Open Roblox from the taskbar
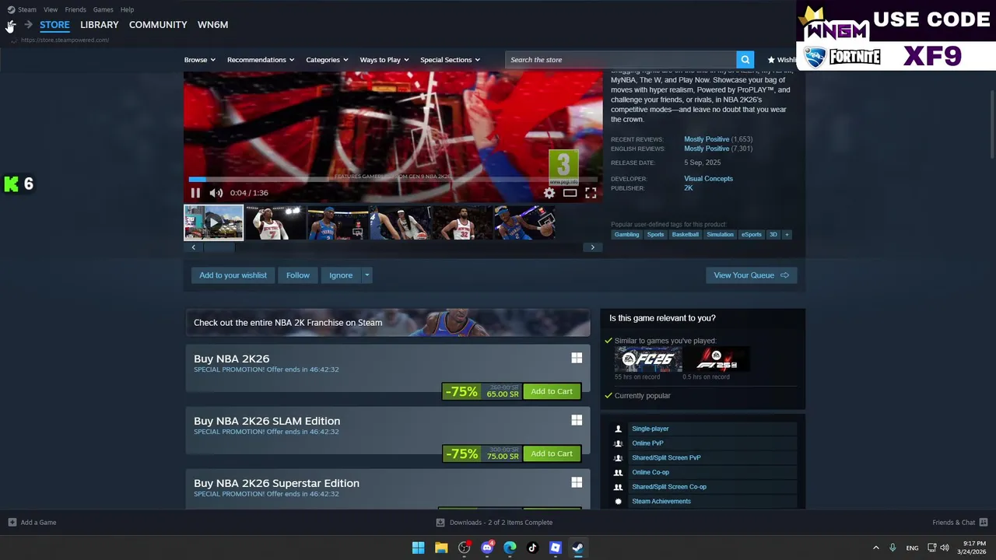This screenshot has width=996, height=560. click(x=555, y=548)
